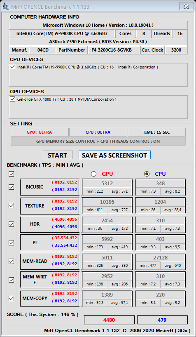Image resolution: width=196 pixels, height=337 pixels.
Task: Click the BICUBIC CPU score 348
Action: coord(160,183)
